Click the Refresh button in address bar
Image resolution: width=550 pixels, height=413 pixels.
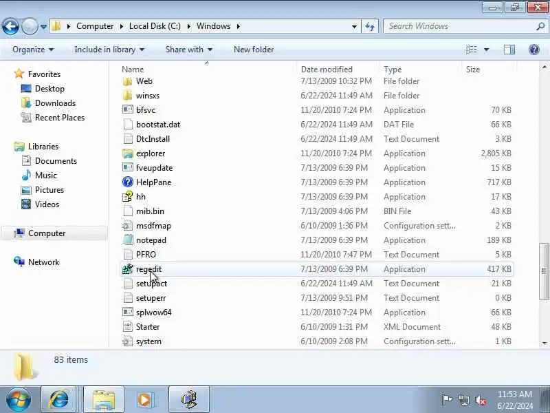click(370, 26)
